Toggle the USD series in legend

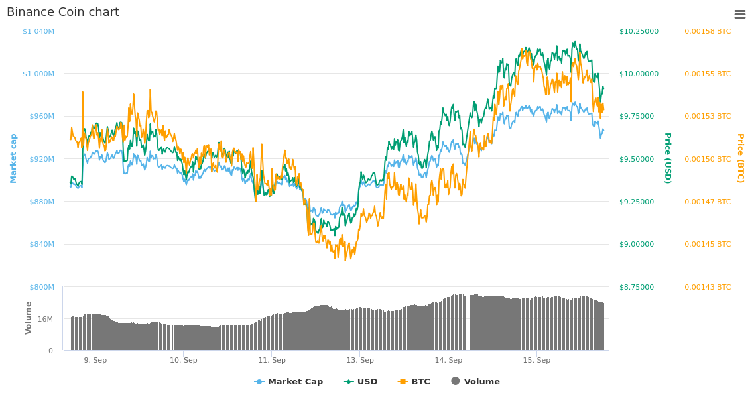point(360,382)
